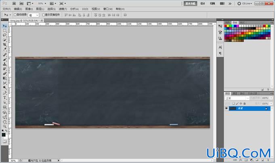This screenshot has width=275, height=163.
Task: Click the adjustment layer icon in Layers panel
Action: (252, 160)
